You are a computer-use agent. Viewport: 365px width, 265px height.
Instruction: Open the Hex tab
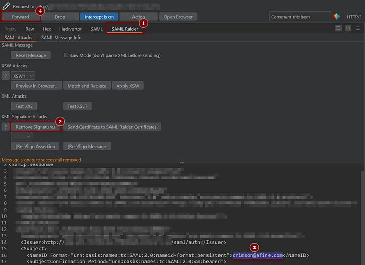pyautogui.click(x=46, y=29)
